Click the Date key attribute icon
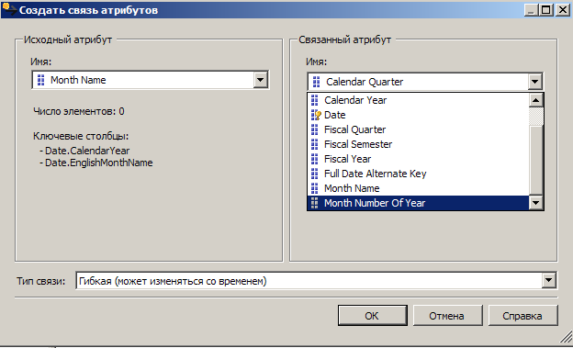Screen dimensions: 573x348 tap(316, 115)
